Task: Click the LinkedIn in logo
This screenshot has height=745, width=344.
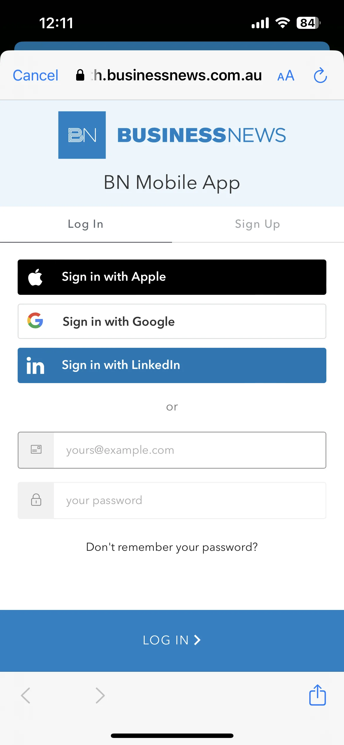Action: coord(35,365)
